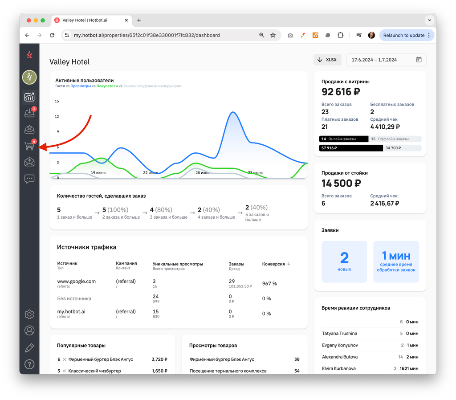Open the settings gear in sidebar
The height and width of the screenshot is (400, 456).
click(29, 314)
